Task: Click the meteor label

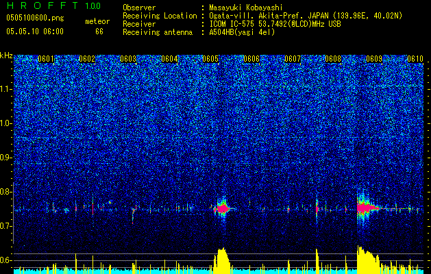Action: tap(97, 21)
